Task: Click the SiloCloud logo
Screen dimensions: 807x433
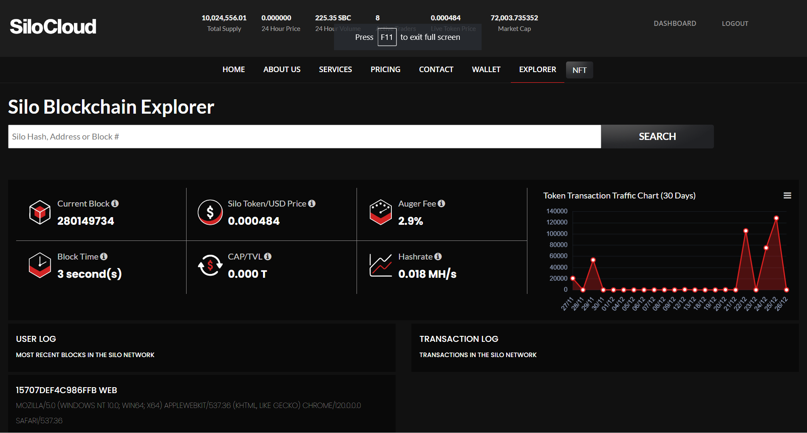Action: 53,27
